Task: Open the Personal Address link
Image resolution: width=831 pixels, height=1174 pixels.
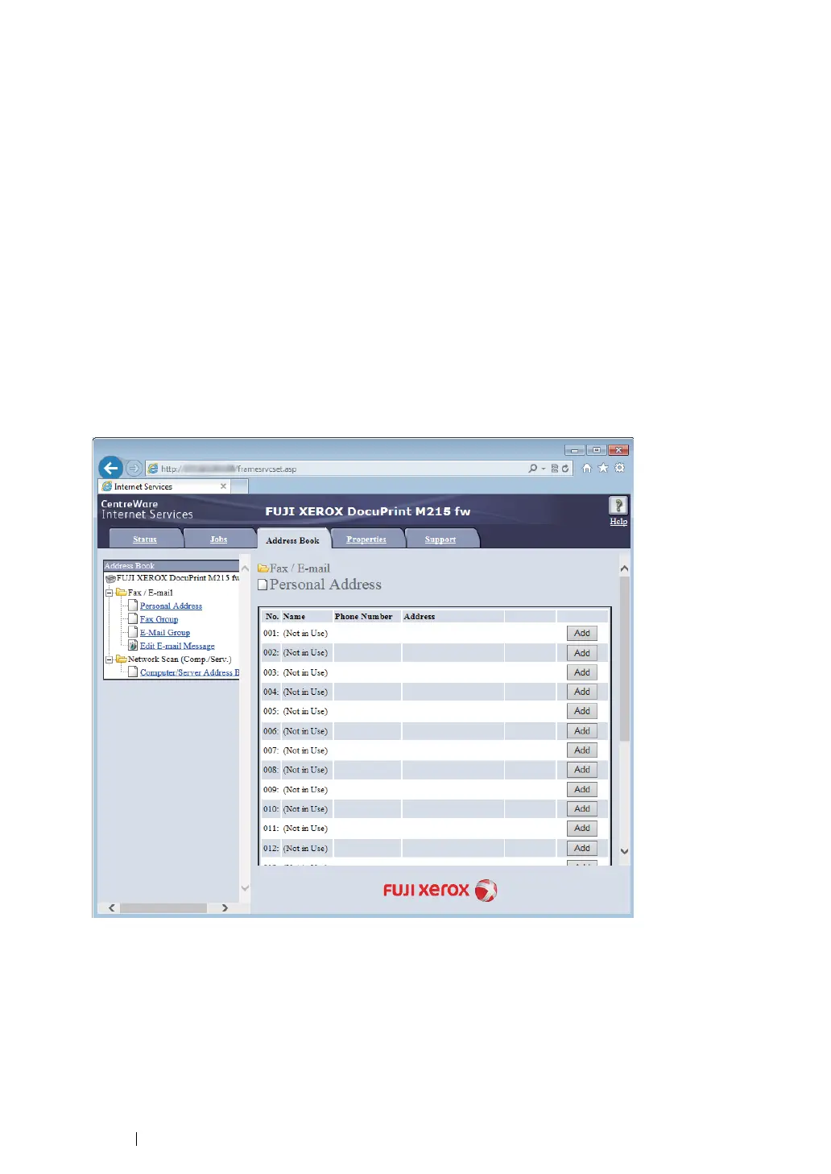Action: (x=171, y=606)
